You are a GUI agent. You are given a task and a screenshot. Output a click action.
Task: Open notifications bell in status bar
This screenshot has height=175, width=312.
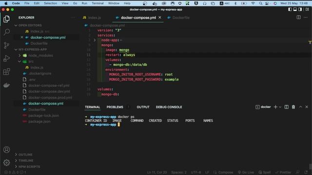tap(306, 172)
